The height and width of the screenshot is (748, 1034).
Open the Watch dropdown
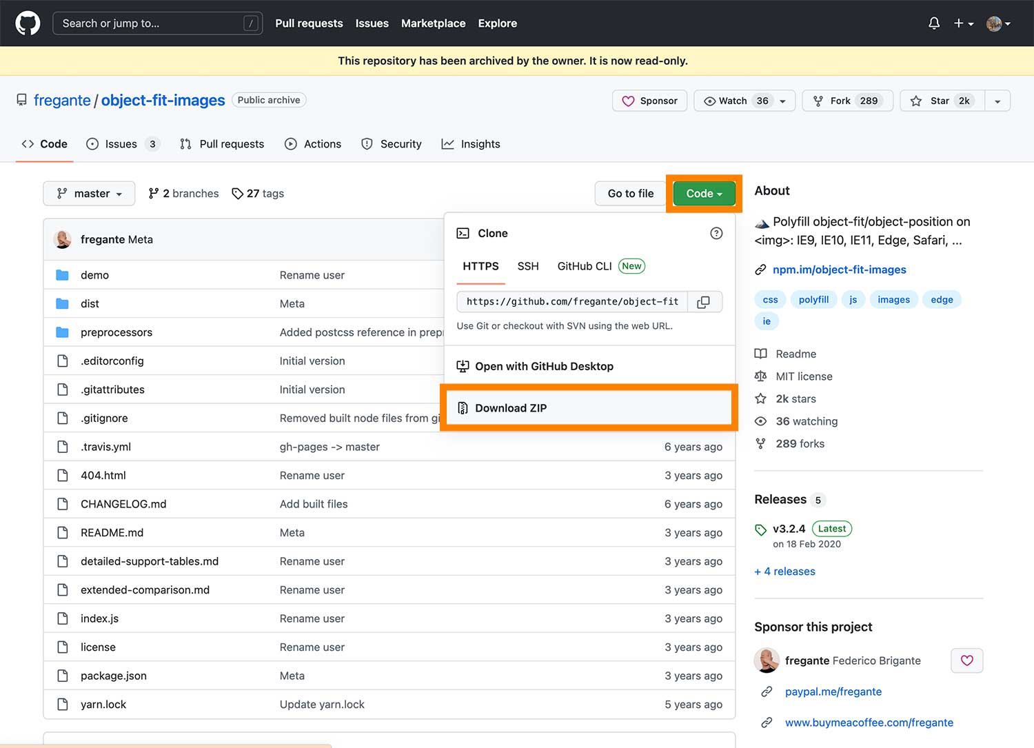[x=744, y=101]
